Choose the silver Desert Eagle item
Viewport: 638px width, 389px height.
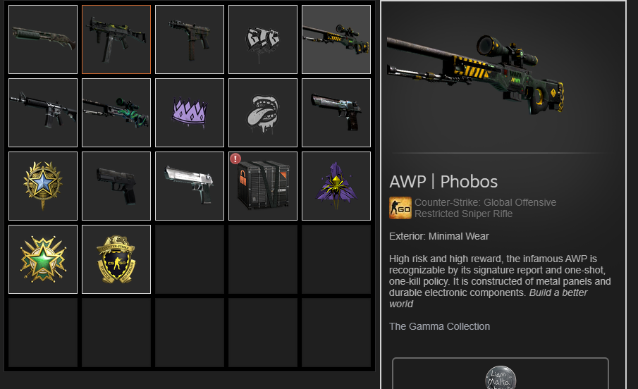[189, 186]
